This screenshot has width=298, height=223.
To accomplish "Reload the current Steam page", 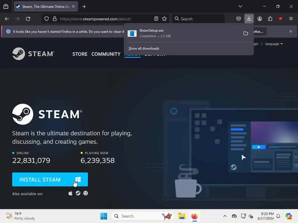I will pos(28,19).
